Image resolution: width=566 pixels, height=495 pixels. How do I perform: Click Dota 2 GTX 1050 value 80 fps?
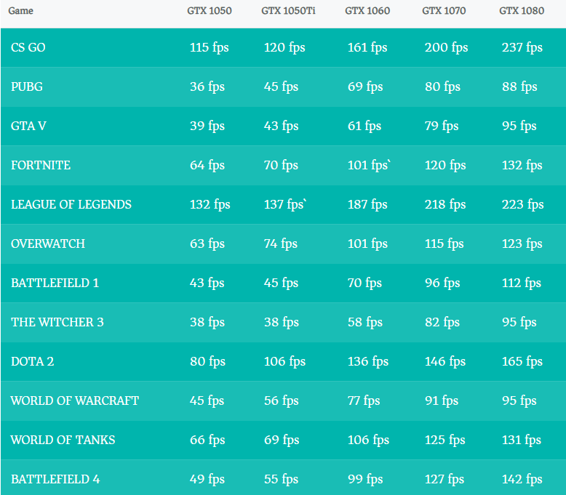[x=207, y=362]
